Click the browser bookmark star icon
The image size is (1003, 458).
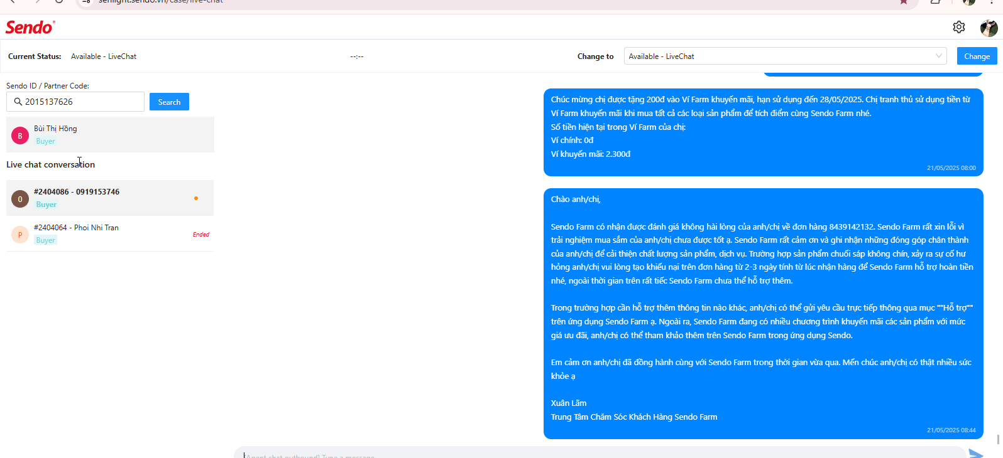(x=904, y=2)
